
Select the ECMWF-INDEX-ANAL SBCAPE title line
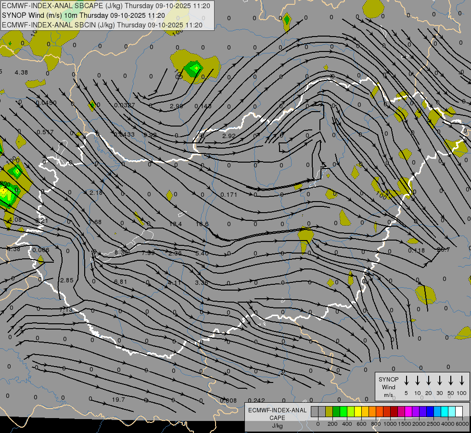coord(106,6)
